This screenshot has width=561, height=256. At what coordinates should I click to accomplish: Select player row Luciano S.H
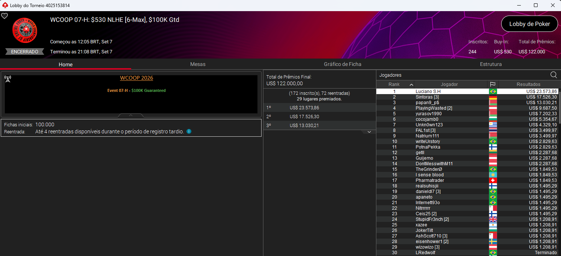467,92
